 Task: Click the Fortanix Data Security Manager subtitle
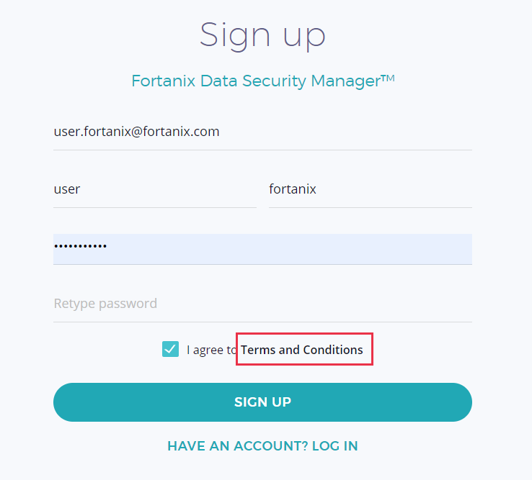(x=262, y=81)
